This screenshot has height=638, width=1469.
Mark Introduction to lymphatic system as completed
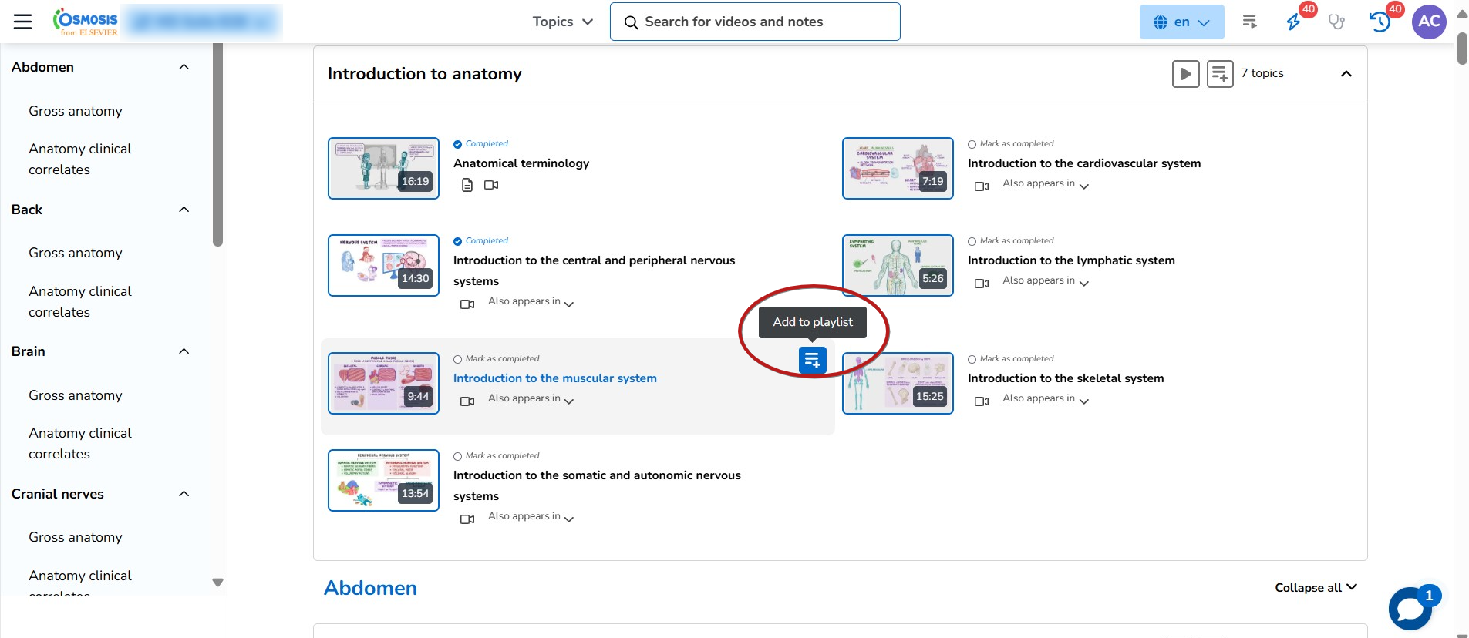coord(972,241)
